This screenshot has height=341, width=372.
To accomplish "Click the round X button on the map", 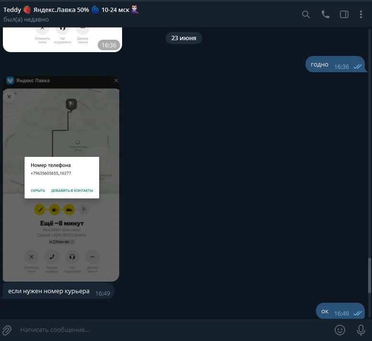I will pyautogui.click(x=9, y=97).
